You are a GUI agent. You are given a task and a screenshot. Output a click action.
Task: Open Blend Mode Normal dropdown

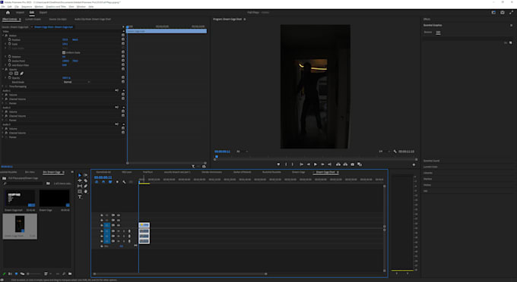point(76,82)
